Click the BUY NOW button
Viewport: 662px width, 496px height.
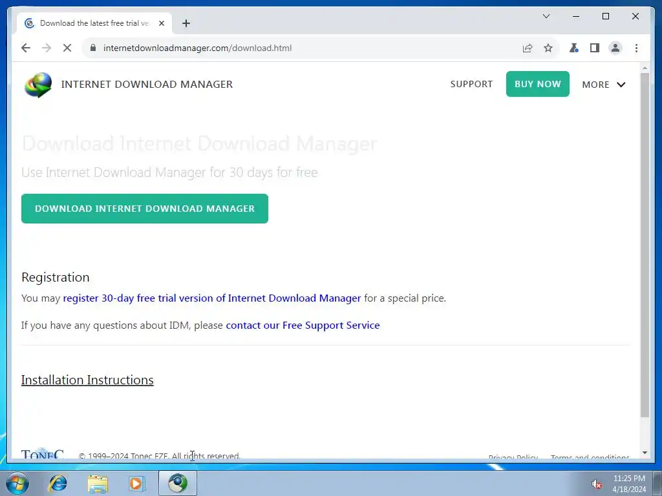(x=537, y=84)
